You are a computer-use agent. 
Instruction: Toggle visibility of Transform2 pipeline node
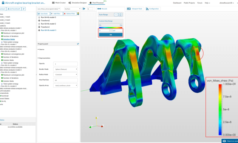[39, 21]
